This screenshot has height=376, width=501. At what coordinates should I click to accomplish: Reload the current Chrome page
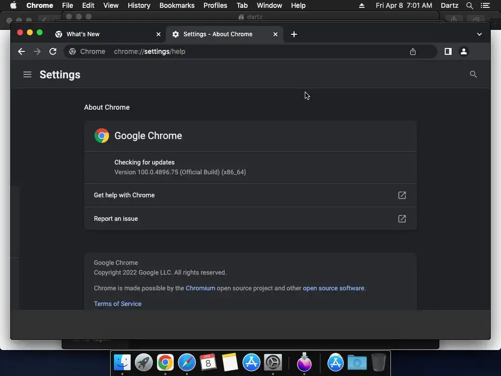[53, 51]
